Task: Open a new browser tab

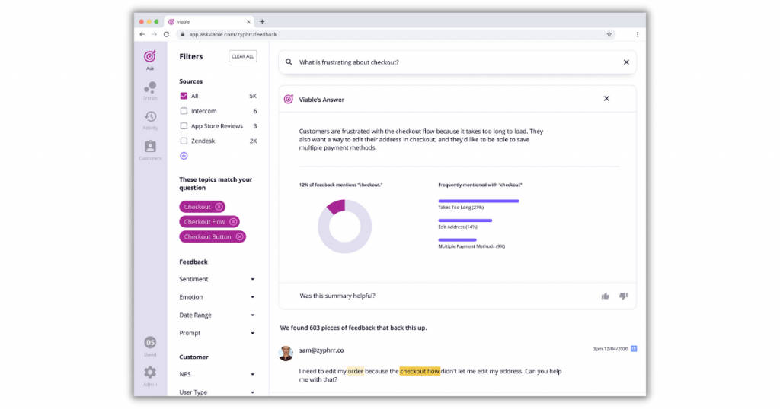Action: 263,22
